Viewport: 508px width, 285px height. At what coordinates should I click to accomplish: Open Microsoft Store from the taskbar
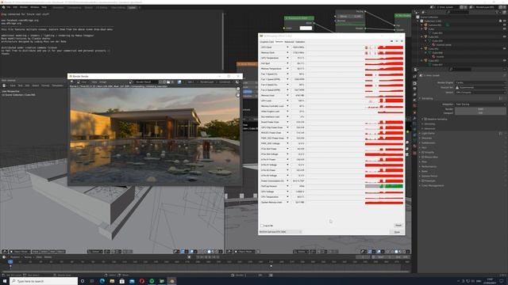[122, 281]
